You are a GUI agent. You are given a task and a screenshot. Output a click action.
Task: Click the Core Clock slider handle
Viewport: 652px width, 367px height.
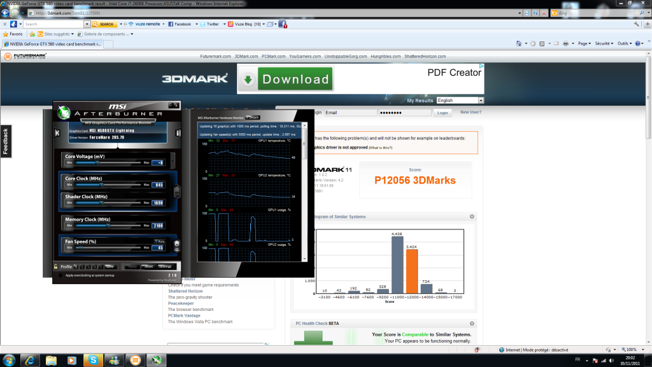pos(101,184)
